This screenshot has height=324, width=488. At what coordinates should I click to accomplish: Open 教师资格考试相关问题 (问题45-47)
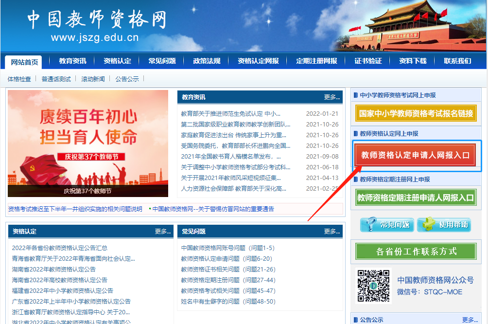click(x=228, y=290)
